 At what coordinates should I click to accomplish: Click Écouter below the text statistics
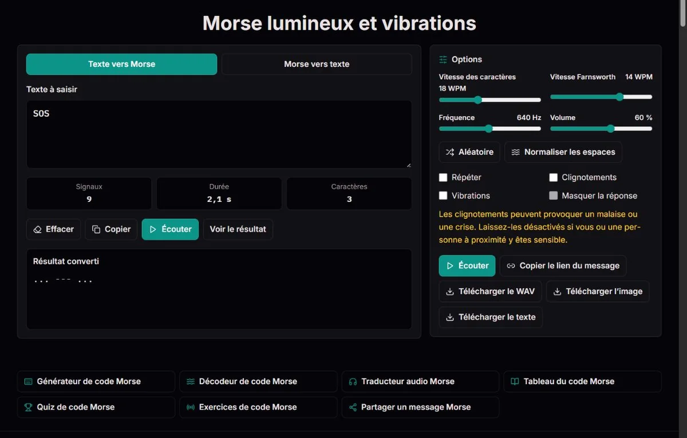click(x=171, y=229)
